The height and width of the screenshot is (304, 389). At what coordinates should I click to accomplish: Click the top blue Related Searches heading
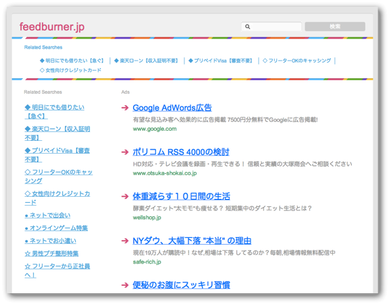pyautogui.click(x=43, y=47)
